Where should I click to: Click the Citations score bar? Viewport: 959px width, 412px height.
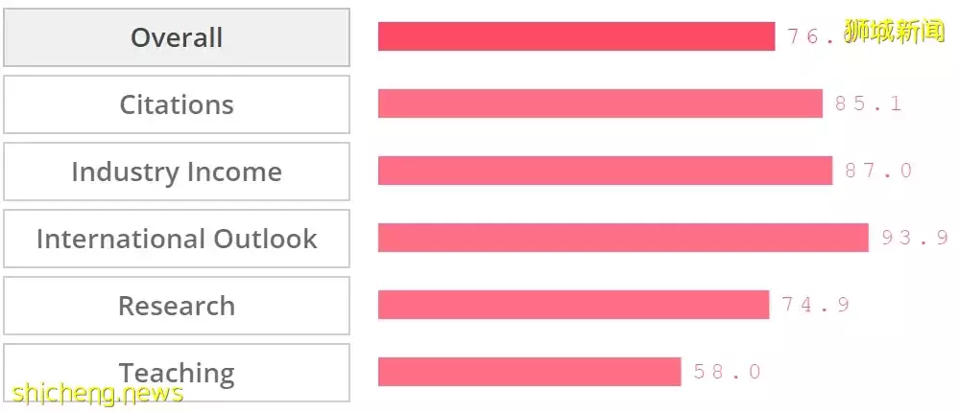click(x=600, y=103)
